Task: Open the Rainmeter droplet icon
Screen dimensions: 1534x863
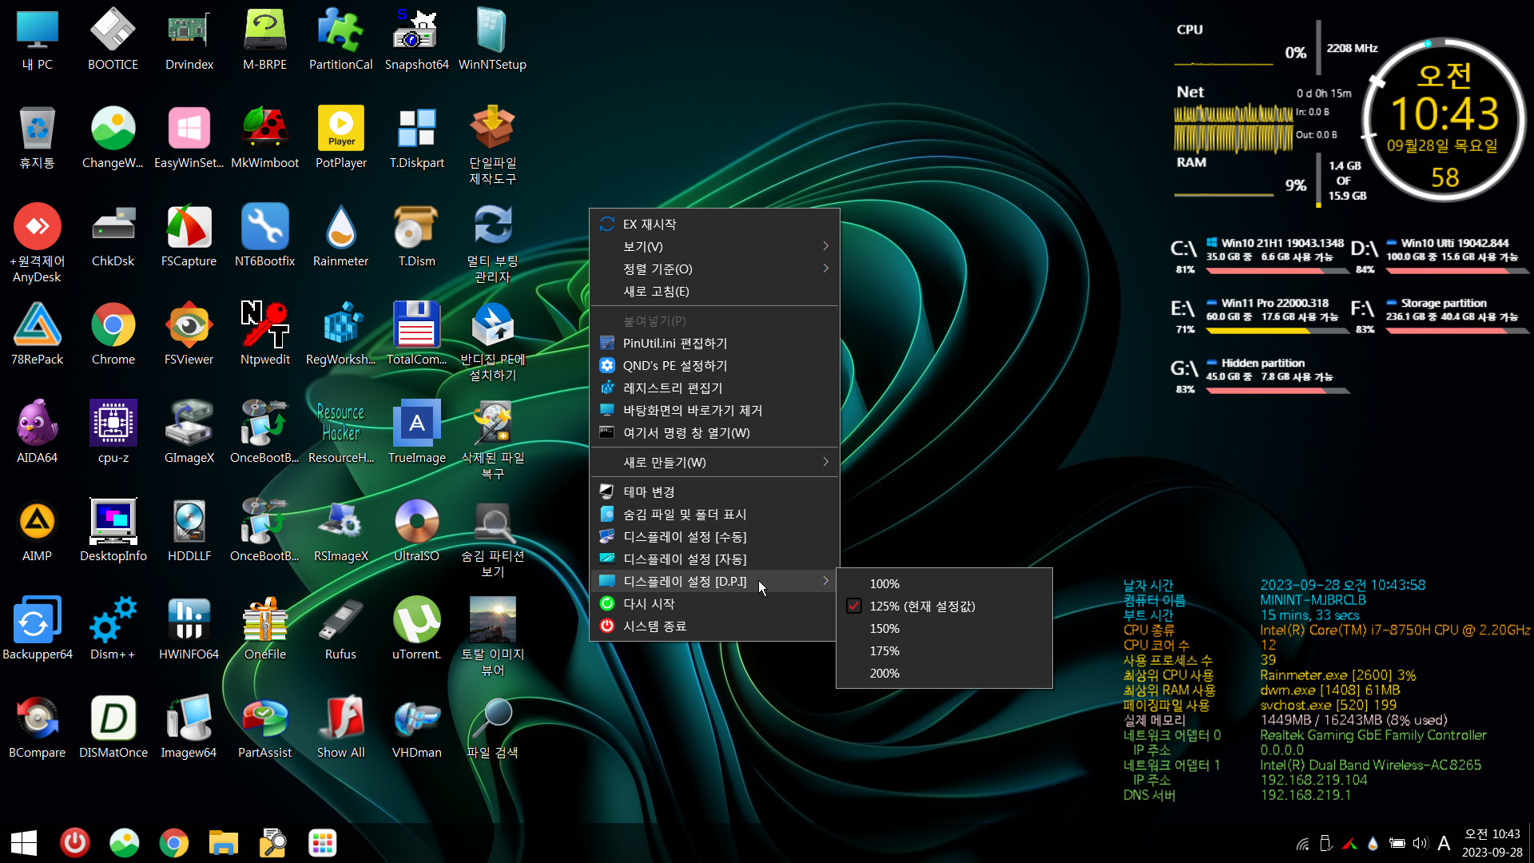Action: tap(340, 235)
